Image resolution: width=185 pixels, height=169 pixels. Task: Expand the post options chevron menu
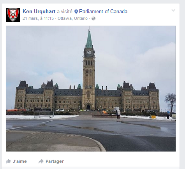point(173,10)
